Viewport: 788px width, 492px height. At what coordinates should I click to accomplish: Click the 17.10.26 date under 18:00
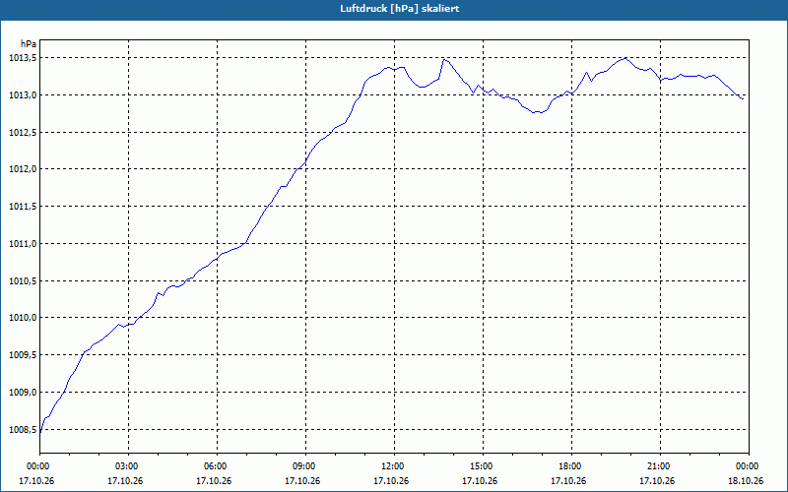568,481
